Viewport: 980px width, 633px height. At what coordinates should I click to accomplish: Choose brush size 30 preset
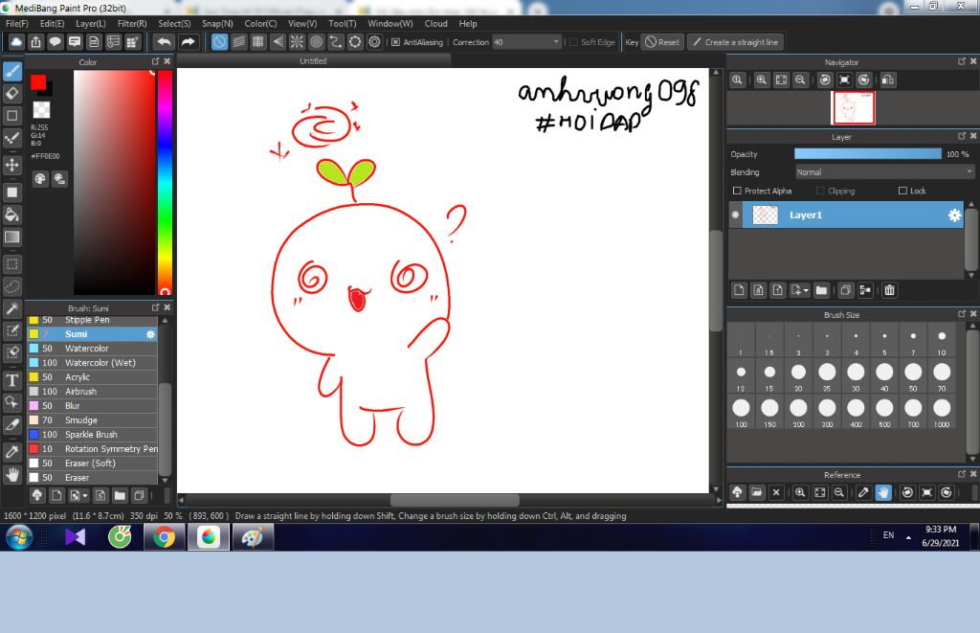pyautogui.click(x=856, y=376)
